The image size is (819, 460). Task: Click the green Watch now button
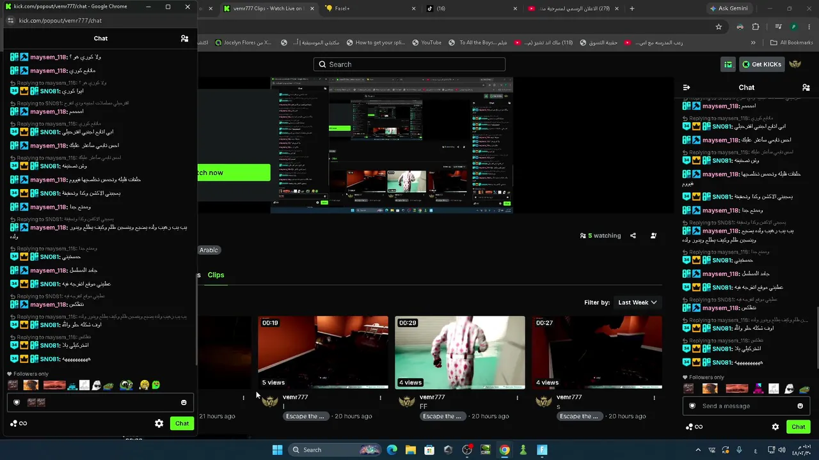pyautogui.click(x=234, y=172)
